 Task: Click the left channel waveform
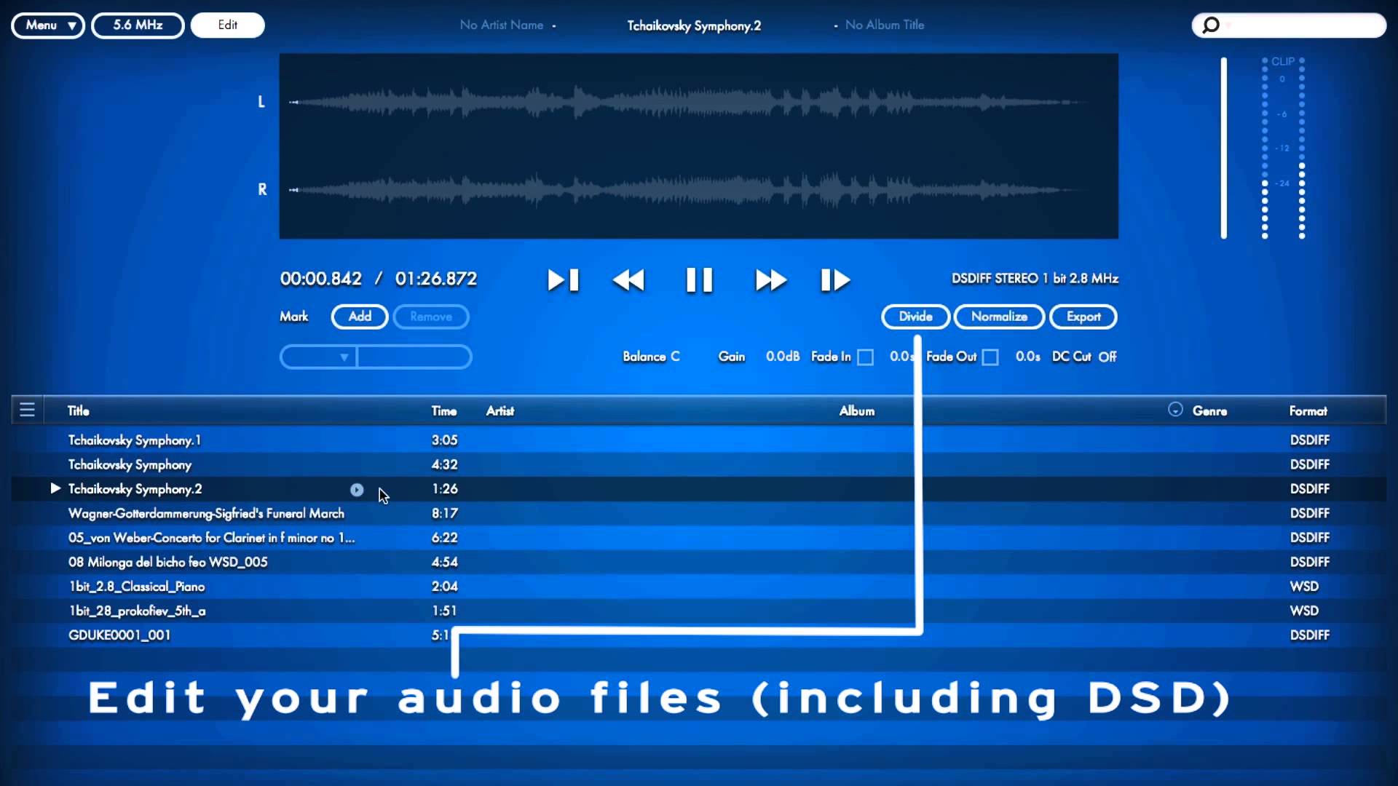pyautogui.click(x=690, y=103)
